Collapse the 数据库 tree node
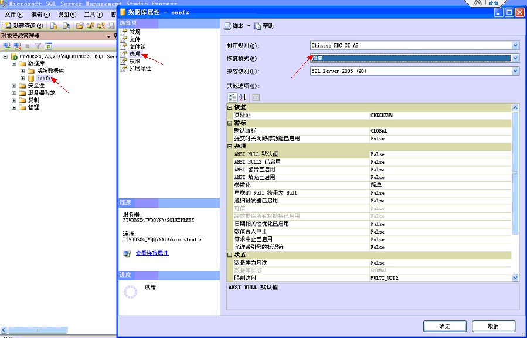 point(14,63)
